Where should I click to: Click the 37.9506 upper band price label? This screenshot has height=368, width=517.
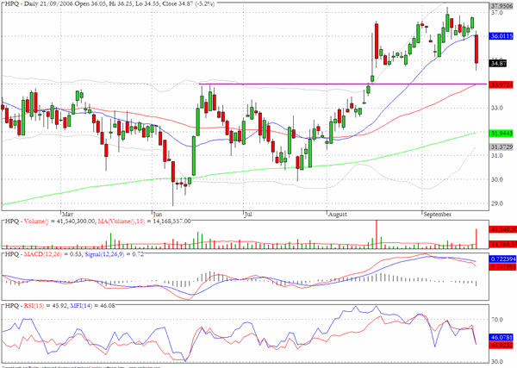(501, 6)
